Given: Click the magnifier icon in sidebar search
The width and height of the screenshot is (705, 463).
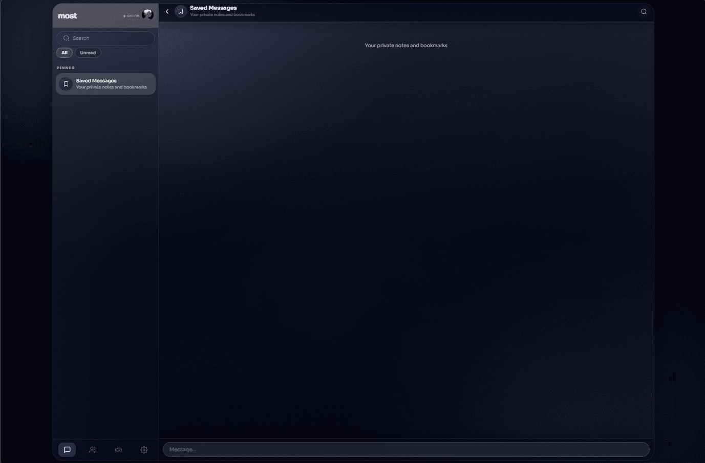Looking at the screenshot, I should (x=66, y=38).
